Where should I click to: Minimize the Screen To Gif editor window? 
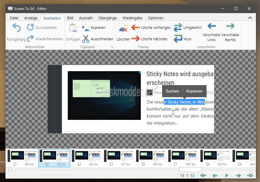(x=223, y=9)
